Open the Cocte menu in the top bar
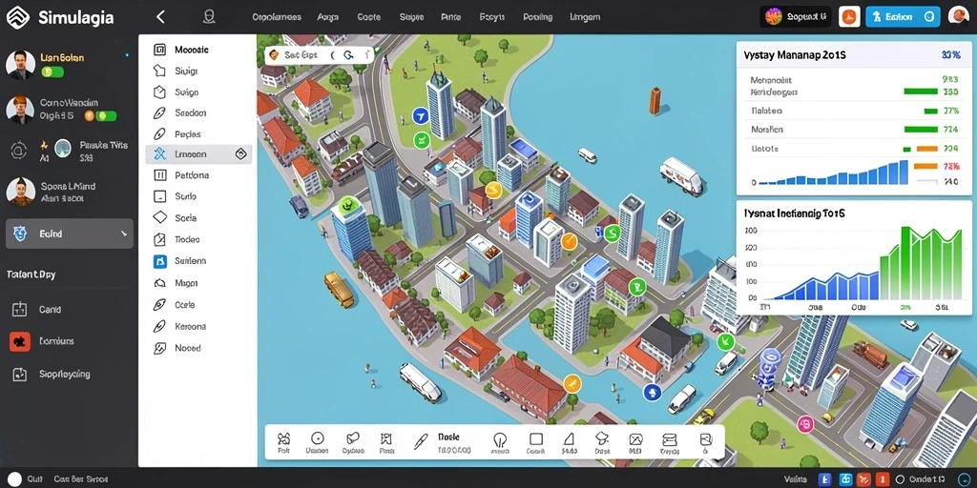The image size is (977, 488). [x=369, y=17]
